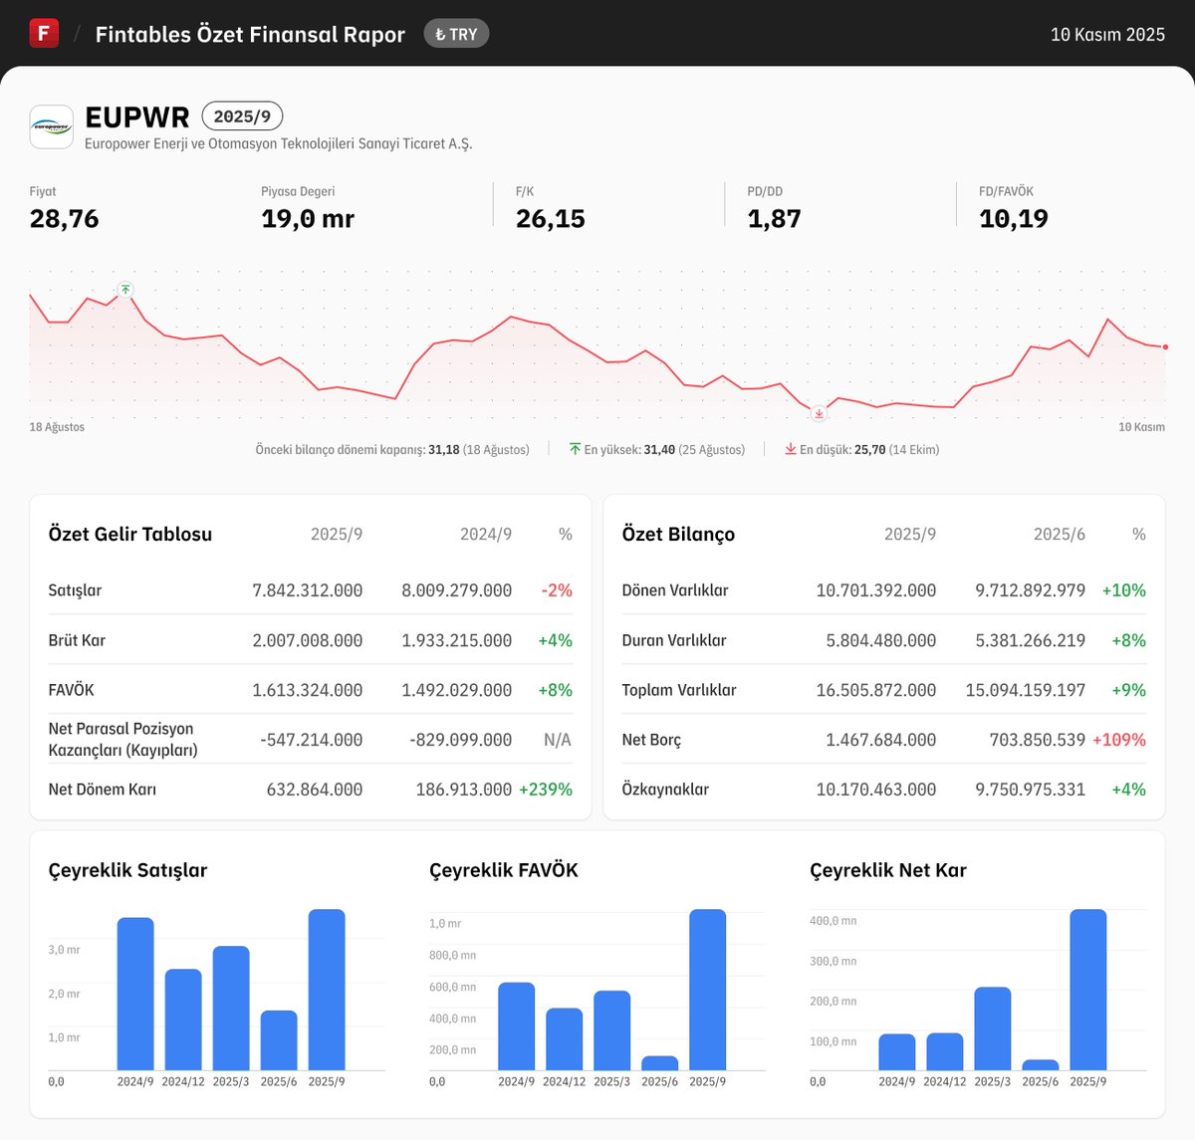Select the low-point marker near 14 Ekim
Screen dimensions: 1195x1140
(x=817, y=412)
